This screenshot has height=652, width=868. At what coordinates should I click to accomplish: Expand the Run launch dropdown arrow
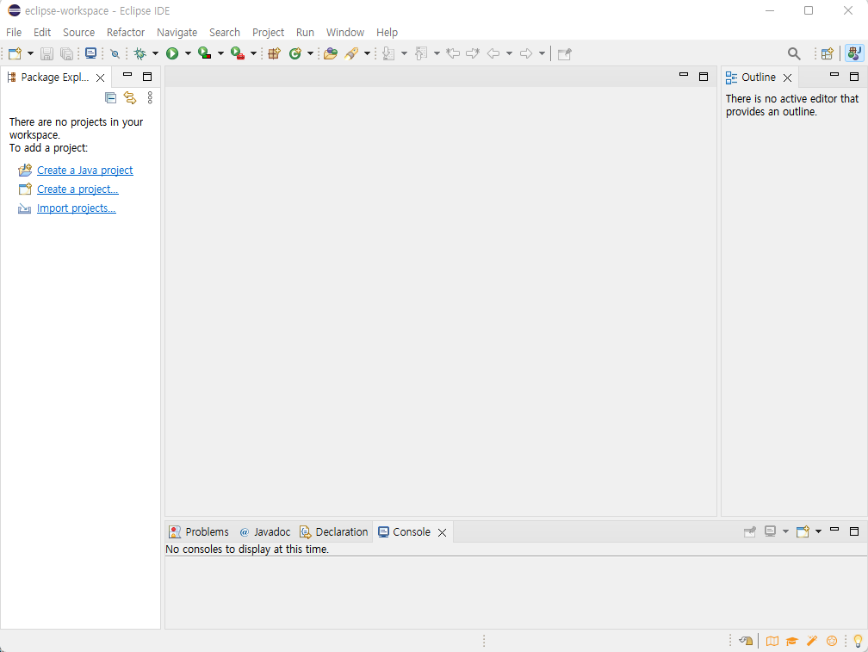coord(188,53)
